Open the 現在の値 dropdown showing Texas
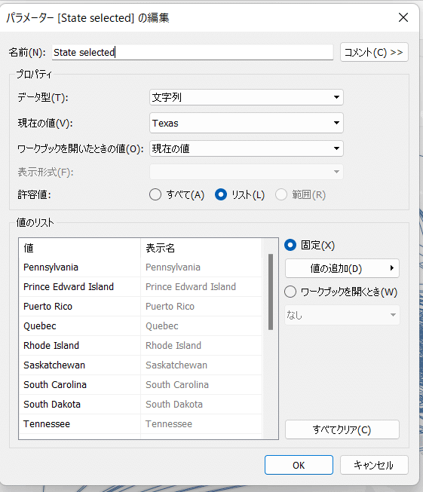The width and height of the screenshot is (423, 492). 247,123
